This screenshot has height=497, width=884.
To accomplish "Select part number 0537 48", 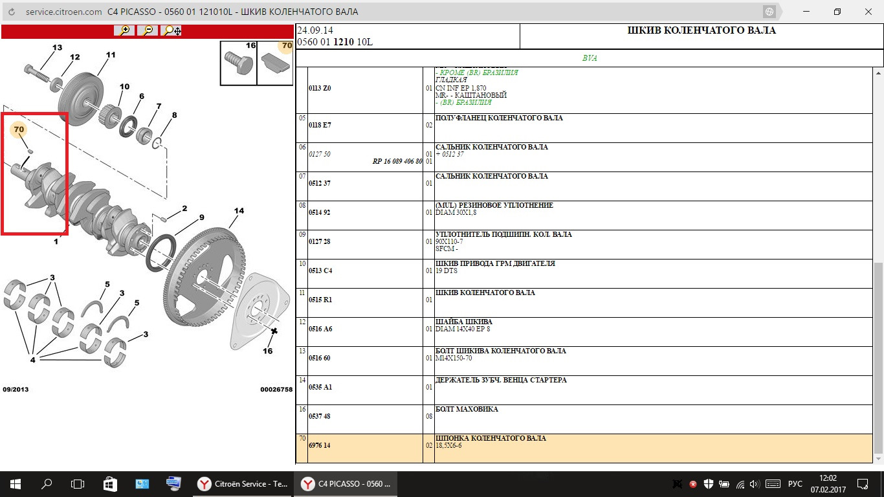I will coord(319,416).
